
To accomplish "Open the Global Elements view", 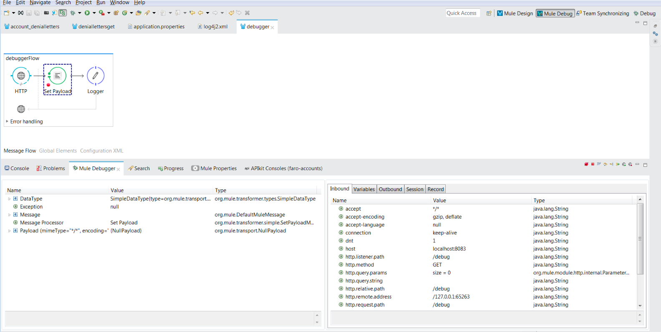I will point(58,151).
